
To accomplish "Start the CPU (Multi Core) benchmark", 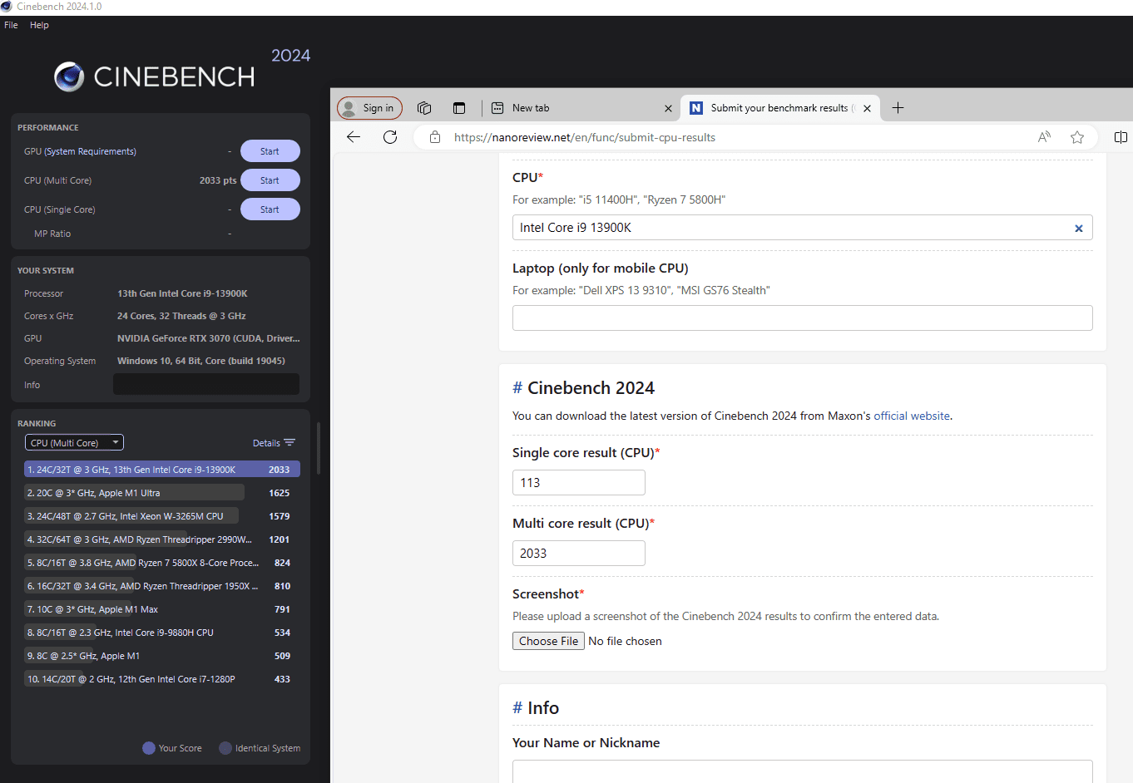I will click(x=270, y=180).
